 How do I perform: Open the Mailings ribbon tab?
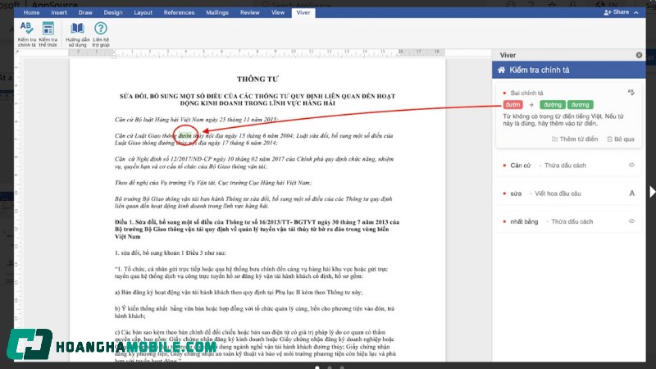tap(216, 12)
